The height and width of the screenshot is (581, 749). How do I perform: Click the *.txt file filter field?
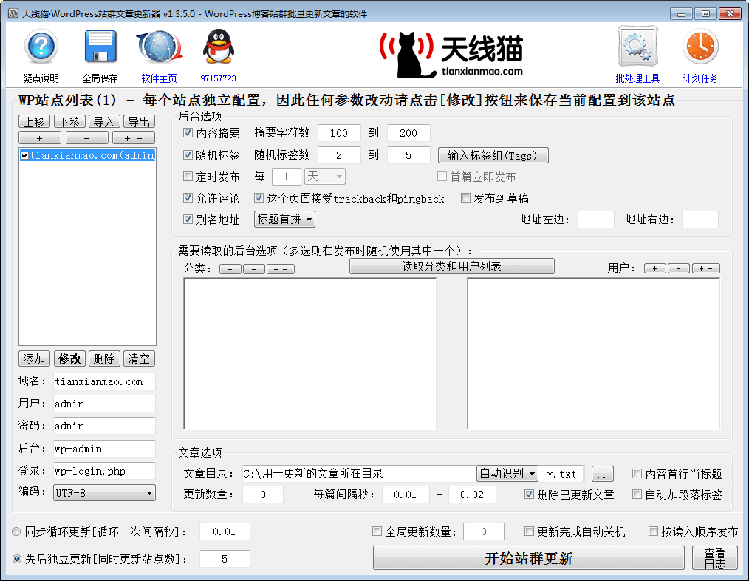[562, 474]
